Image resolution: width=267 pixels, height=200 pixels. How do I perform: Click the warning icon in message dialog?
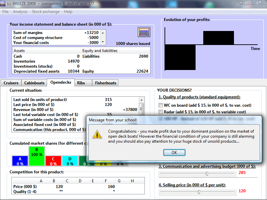[97, 134]
